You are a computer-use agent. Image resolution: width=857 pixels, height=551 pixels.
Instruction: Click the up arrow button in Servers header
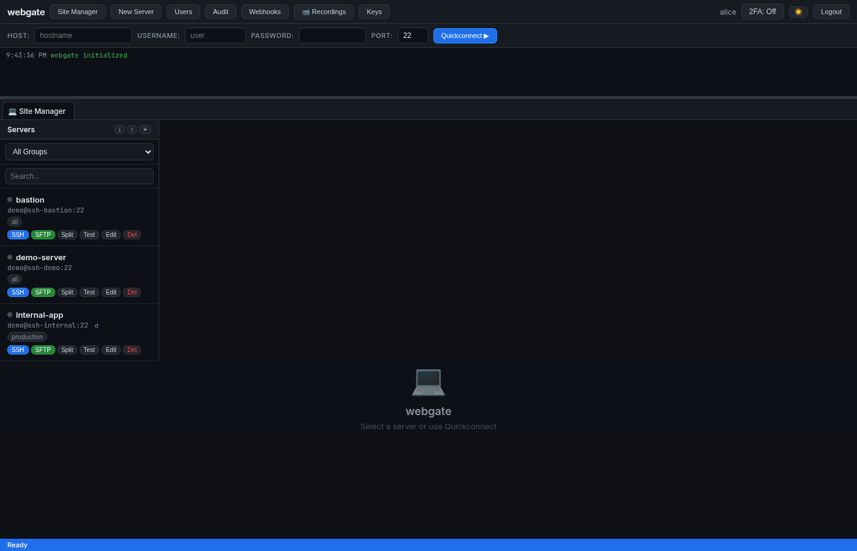[132, 130]
